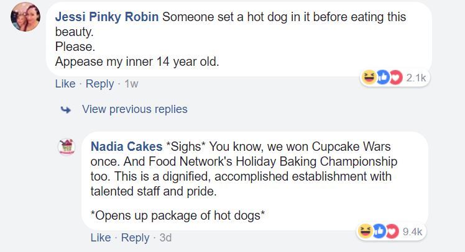Open the Nadia Cakes page avatar
This screenshot has height=252, width=465.
(x=66, y=147)
